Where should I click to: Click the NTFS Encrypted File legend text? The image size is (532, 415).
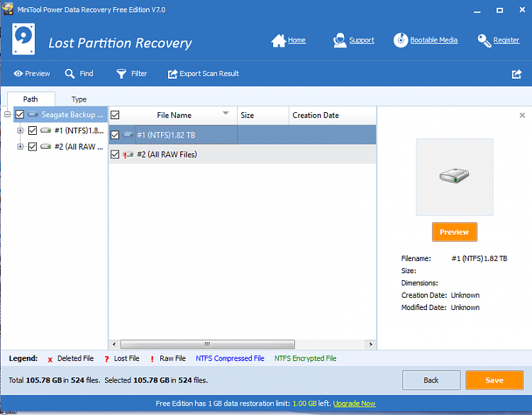[305, 358]
